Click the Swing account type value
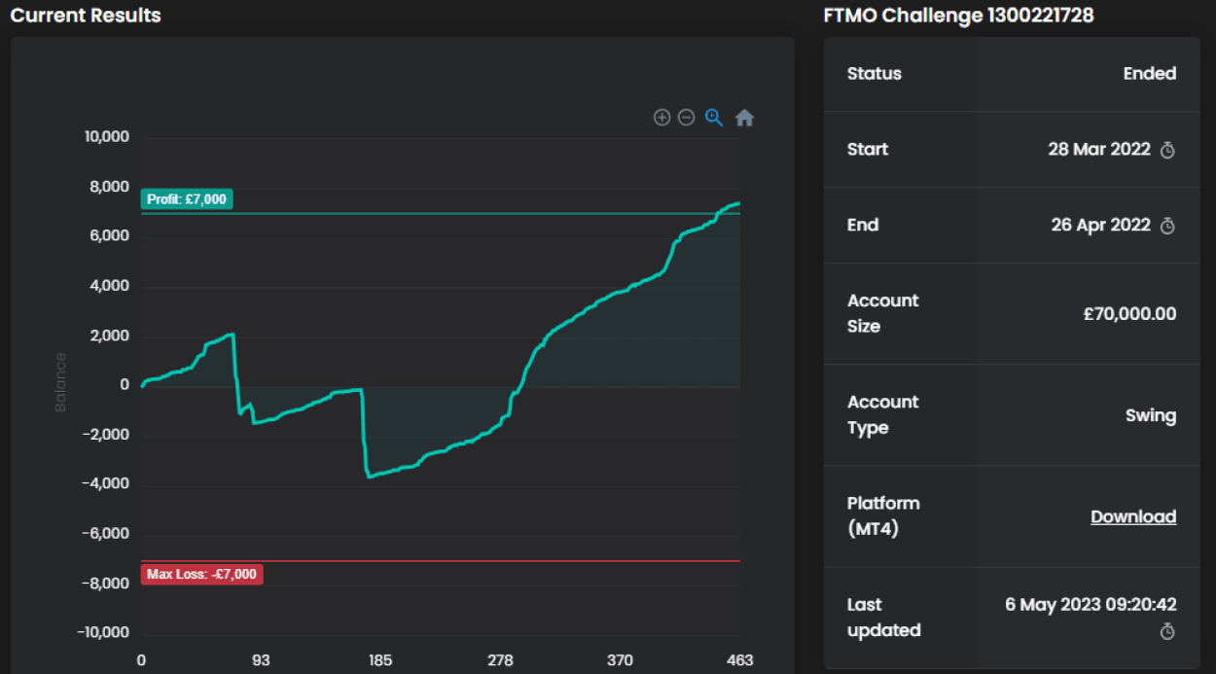This screenshot has width=1216, height=674. pyautogui.click(x=1151, y=415)
